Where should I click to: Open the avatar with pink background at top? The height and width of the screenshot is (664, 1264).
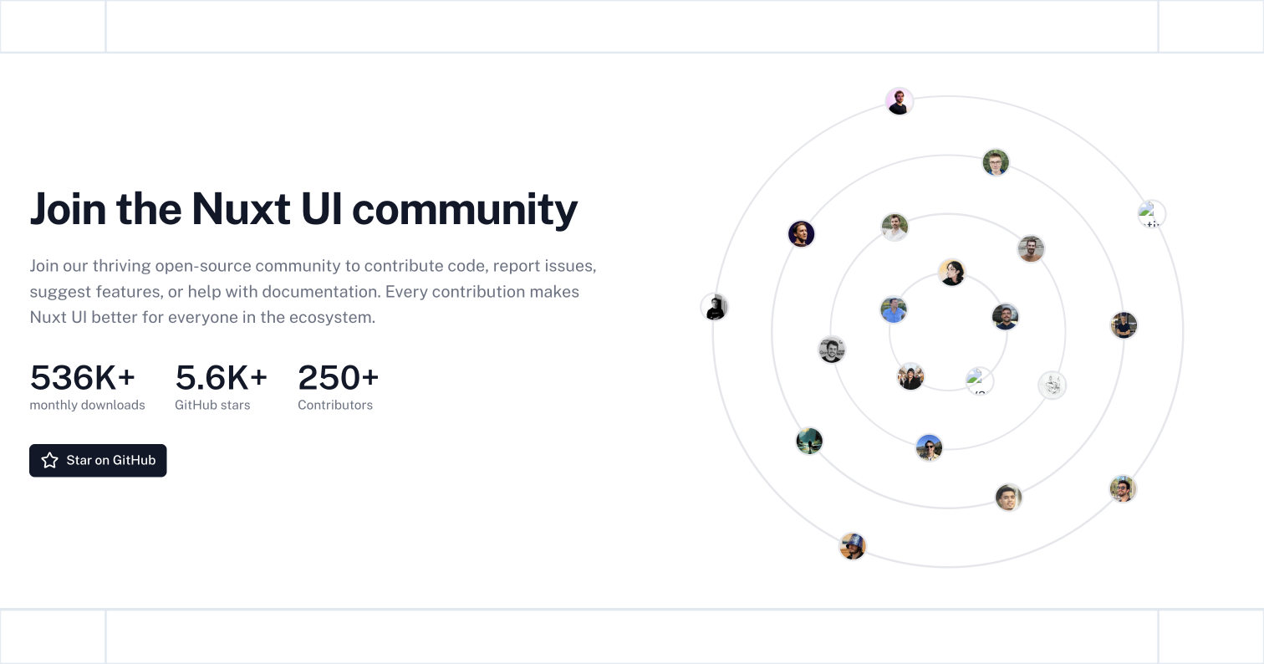[x=900, y=102]
